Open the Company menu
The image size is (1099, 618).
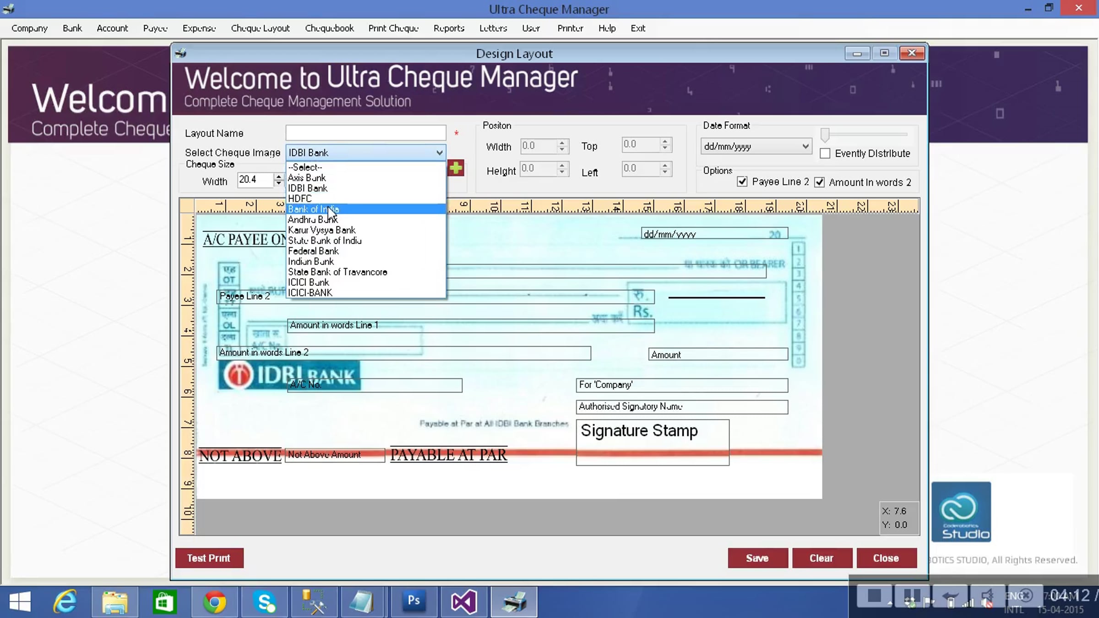(30, 28)
